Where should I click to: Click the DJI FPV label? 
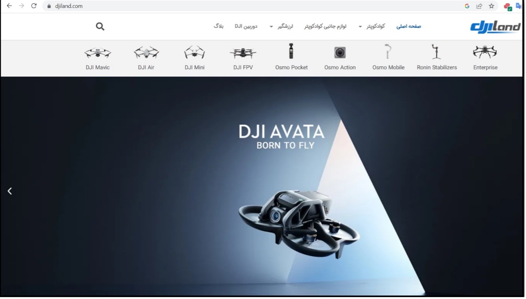point(243,67)
